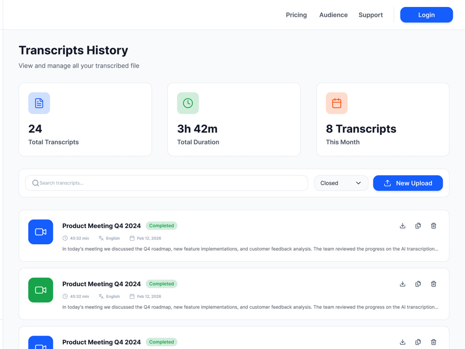This screenshot has height=349, width=465.
Task: Click the translate icon beside English in second transcript
Action: pos(101,296)
